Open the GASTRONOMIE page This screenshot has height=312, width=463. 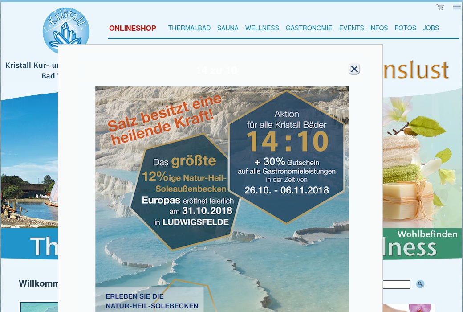pos(309,28)
